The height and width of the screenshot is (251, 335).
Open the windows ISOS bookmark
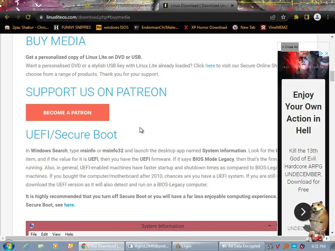pos(113,27)
